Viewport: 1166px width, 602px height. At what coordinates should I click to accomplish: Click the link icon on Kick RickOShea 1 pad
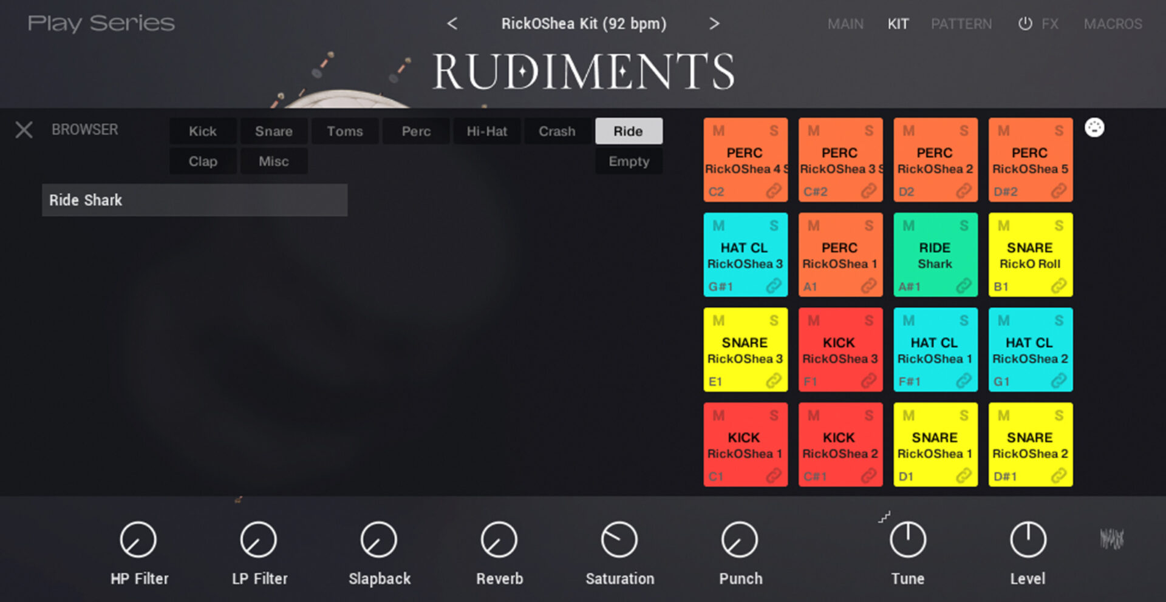tap(775, 476)
